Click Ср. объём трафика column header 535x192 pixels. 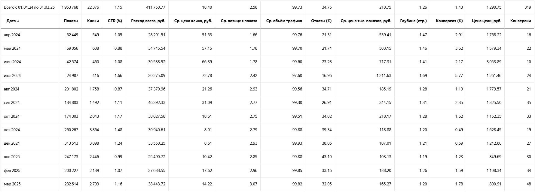(284, 21)
